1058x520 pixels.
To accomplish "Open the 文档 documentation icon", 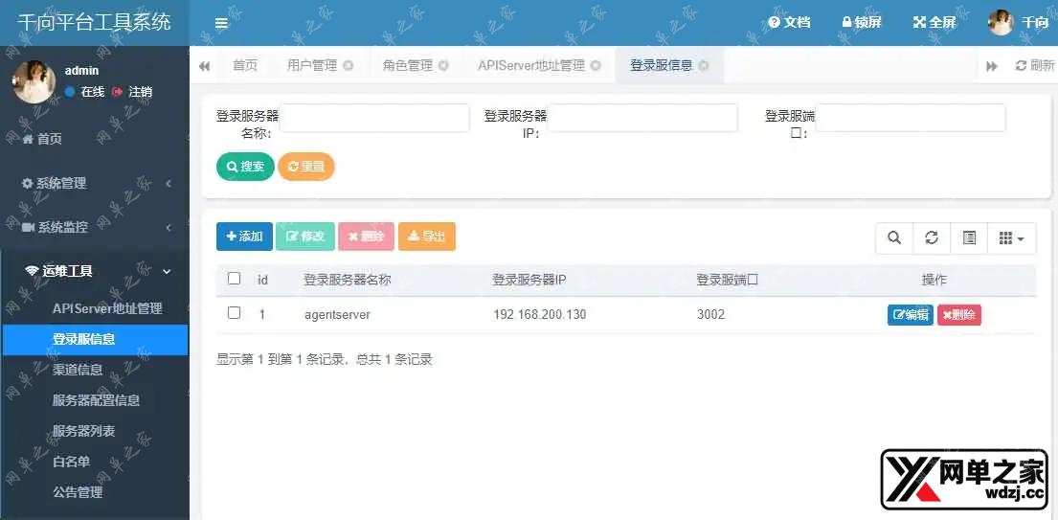I will point(789,22).
